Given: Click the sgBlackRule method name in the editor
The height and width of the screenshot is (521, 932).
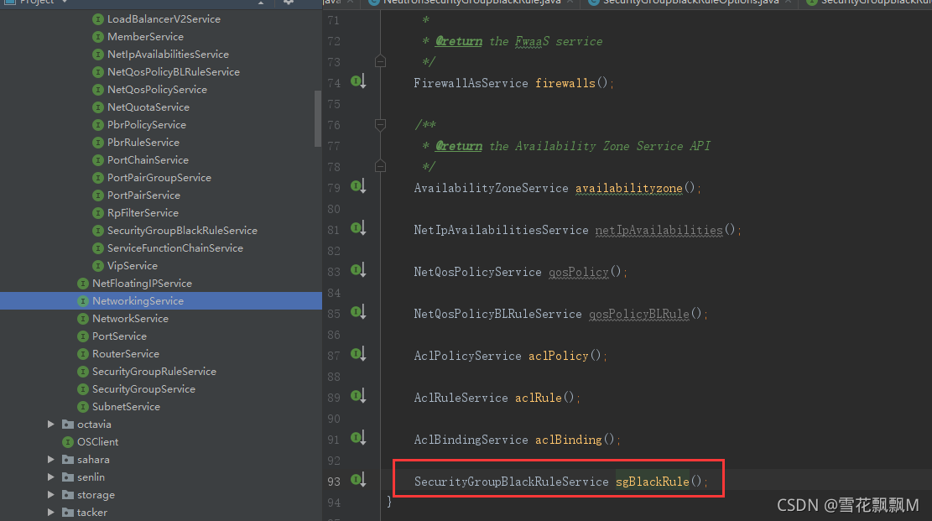Looking at the screenshot, I should (652, 482).
